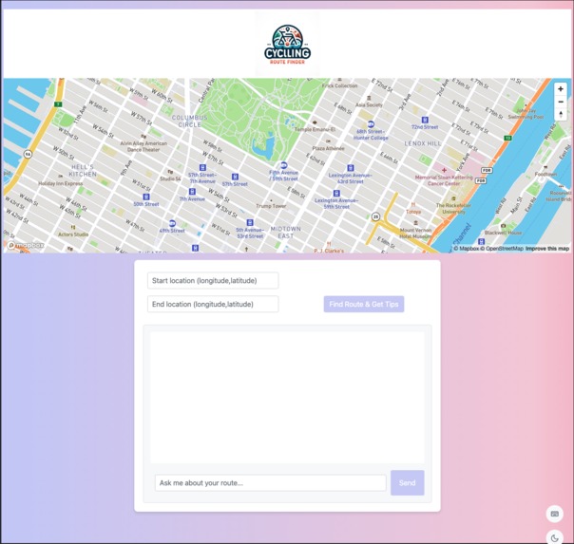
Task: Click the Fifth Avenue/59th Street station icon
Action: click(x=283, y=165)
